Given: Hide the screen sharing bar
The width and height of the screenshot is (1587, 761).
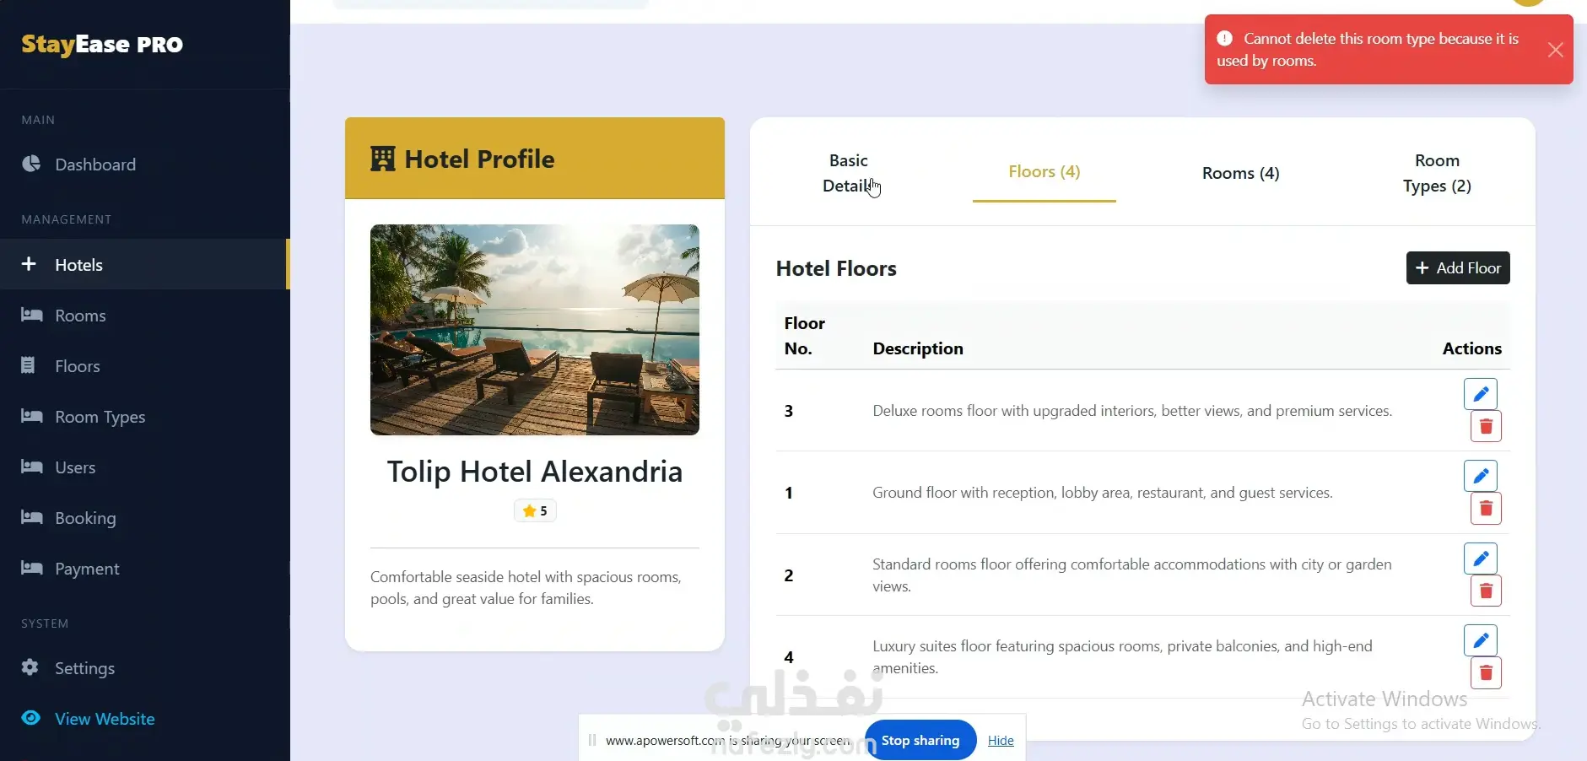Looking at the screenshot, I should click(x=1001, y=740).
